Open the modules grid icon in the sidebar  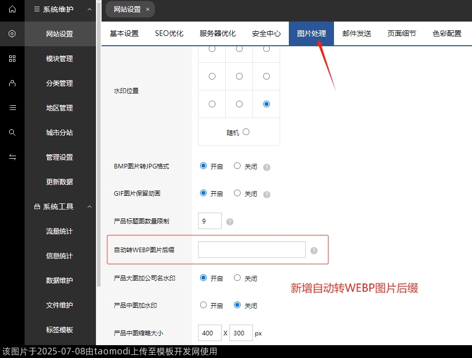coord(12,59)
